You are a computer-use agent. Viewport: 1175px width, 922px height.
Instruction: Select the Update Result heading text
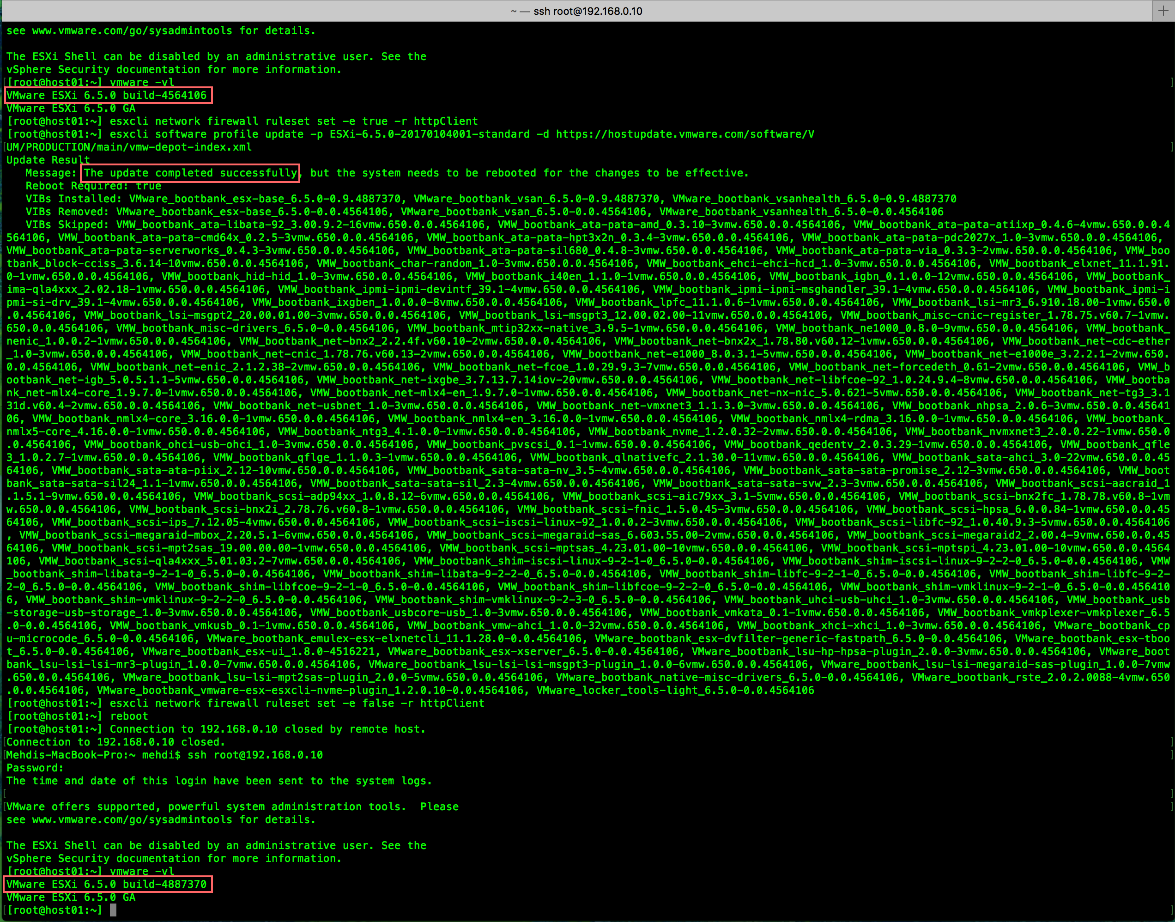click(48, 160)
